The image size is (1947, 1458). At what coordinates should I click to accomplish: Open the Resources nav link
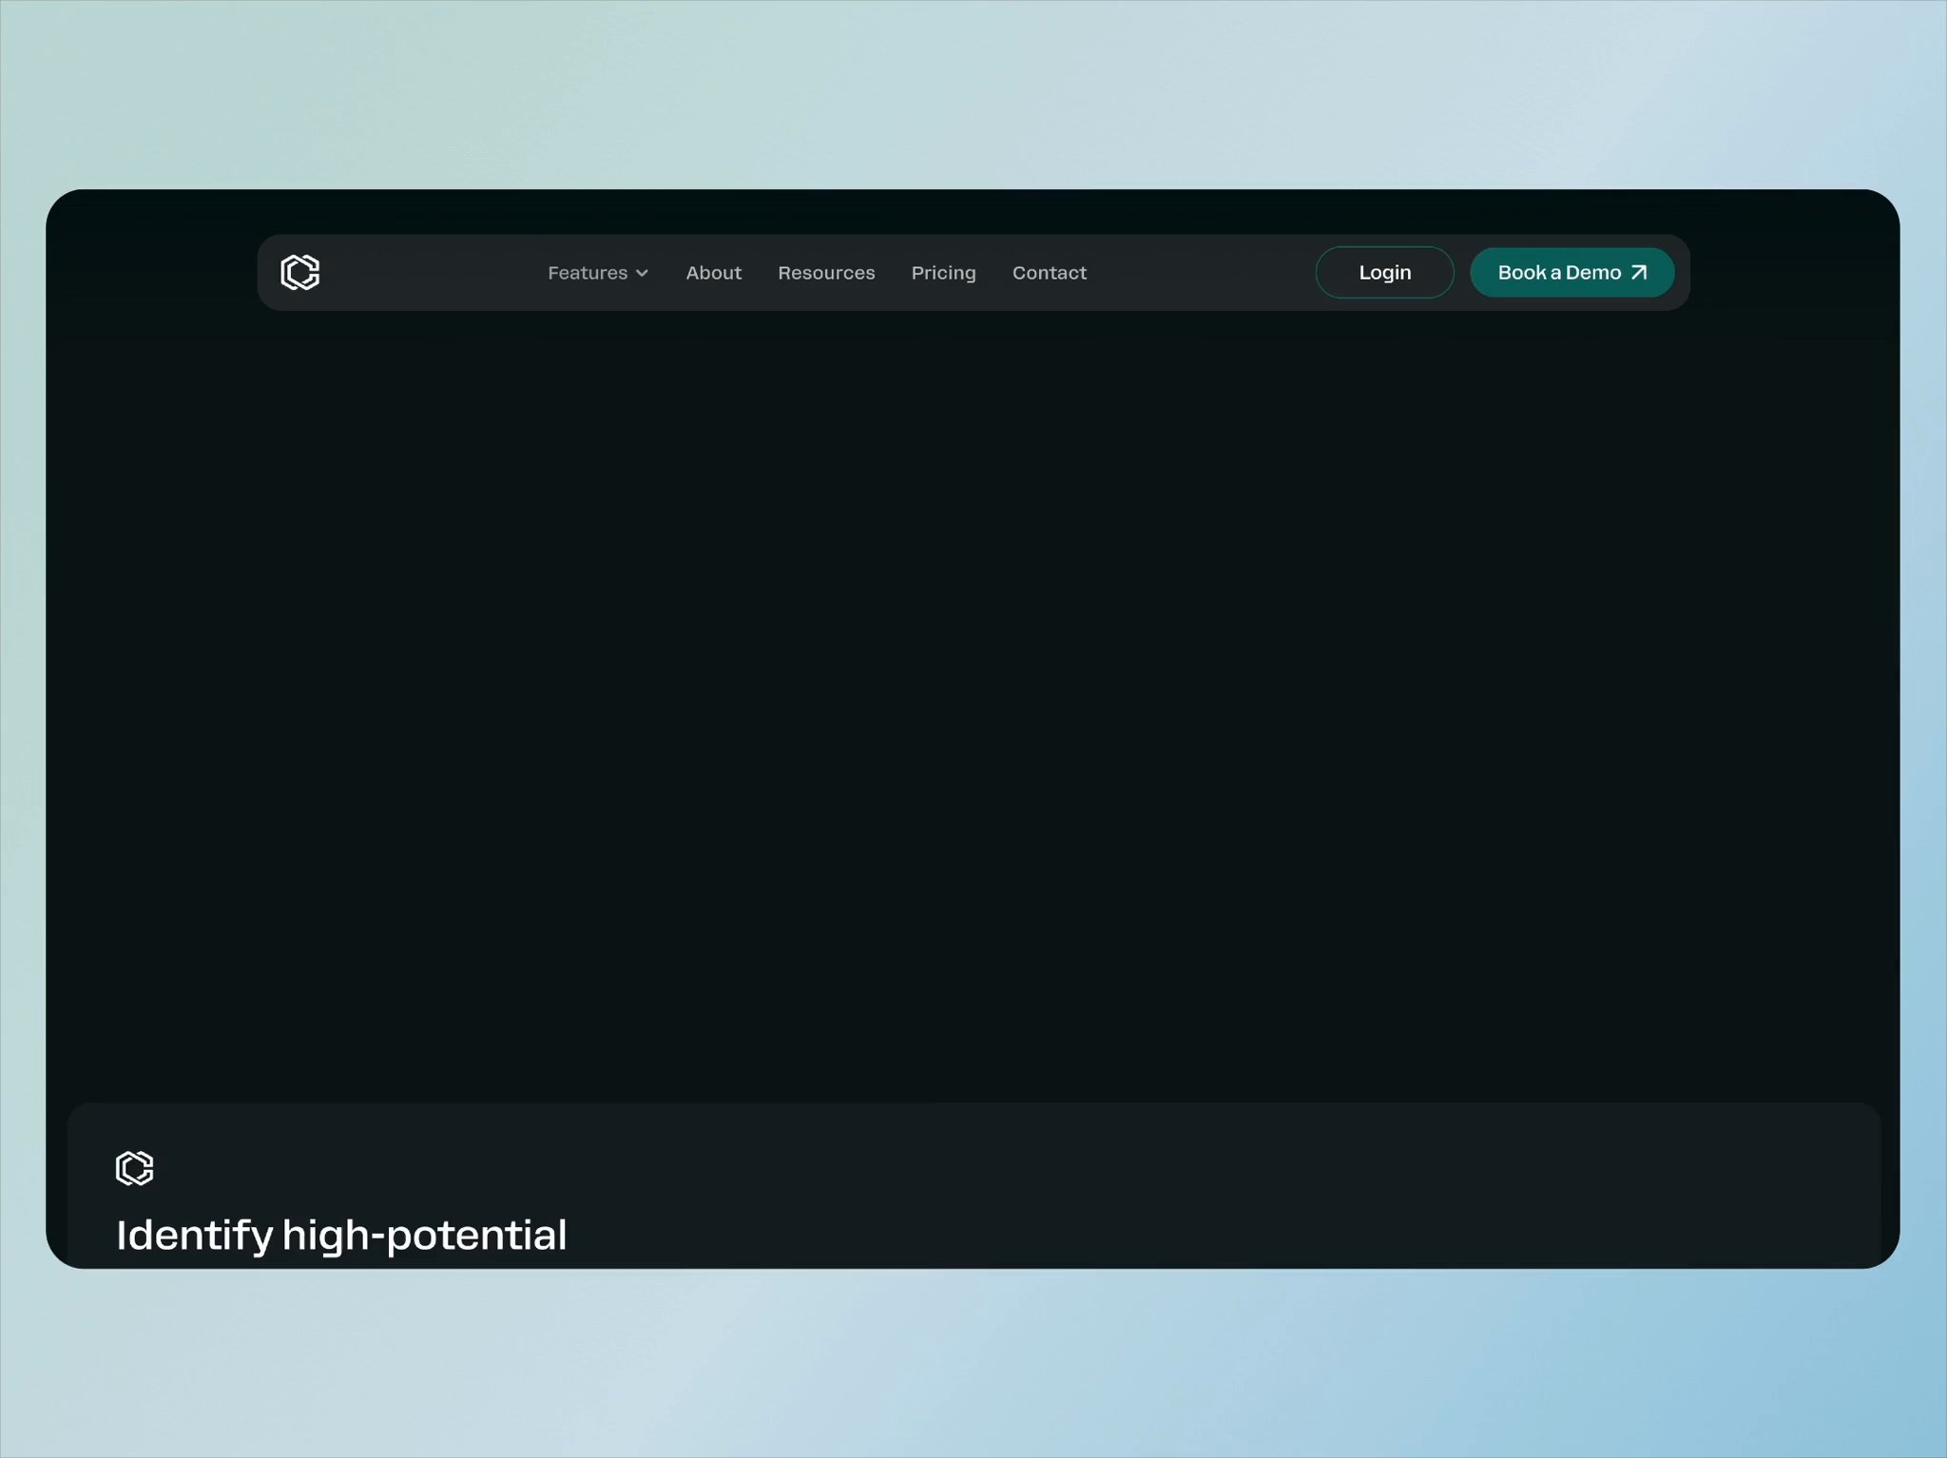(x=825, y=273)
